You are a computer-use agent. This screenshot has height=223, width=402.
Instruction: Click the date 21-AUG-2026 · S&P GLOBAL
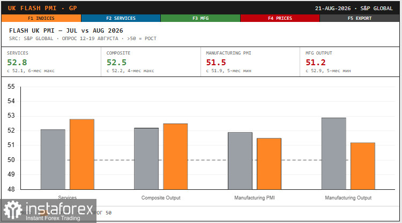(x=354, y=8)
